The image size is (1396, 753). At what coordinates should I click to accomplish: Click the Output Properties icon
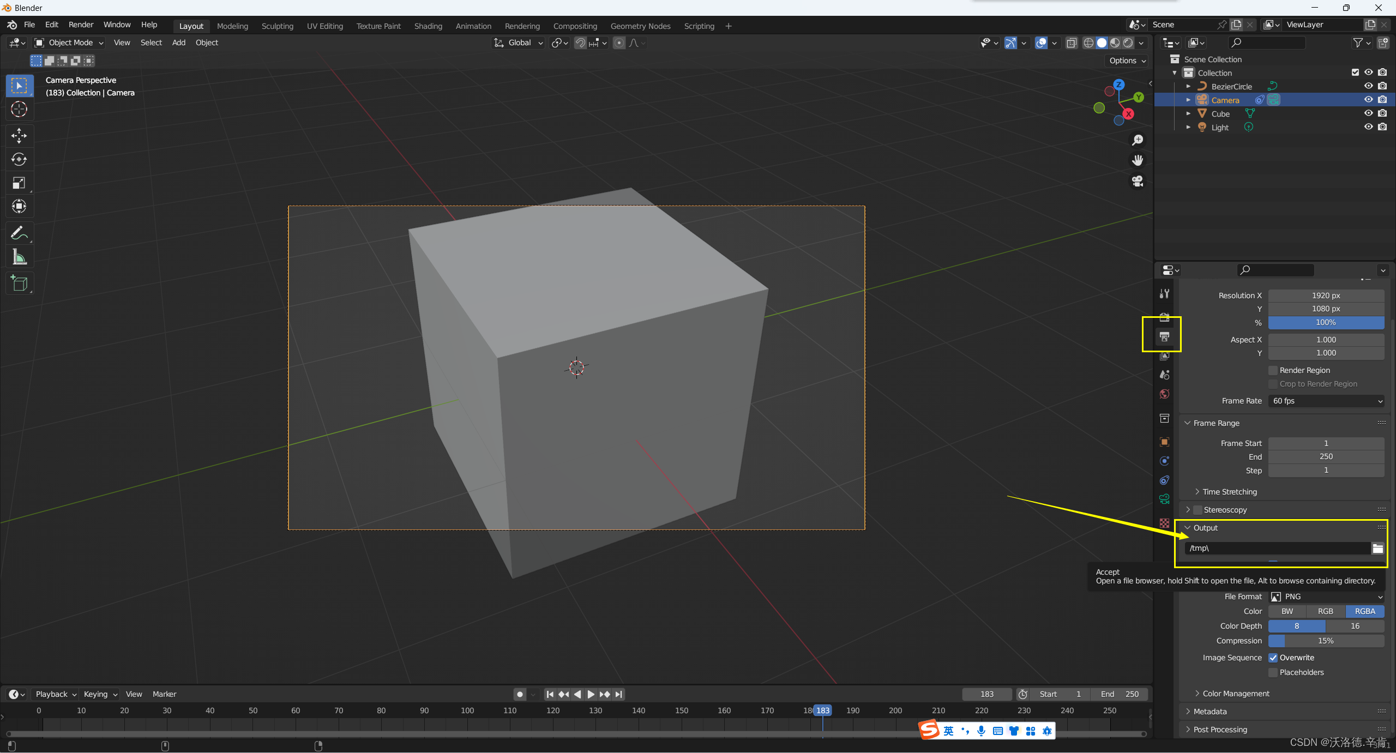click(x=1164, y=336)
